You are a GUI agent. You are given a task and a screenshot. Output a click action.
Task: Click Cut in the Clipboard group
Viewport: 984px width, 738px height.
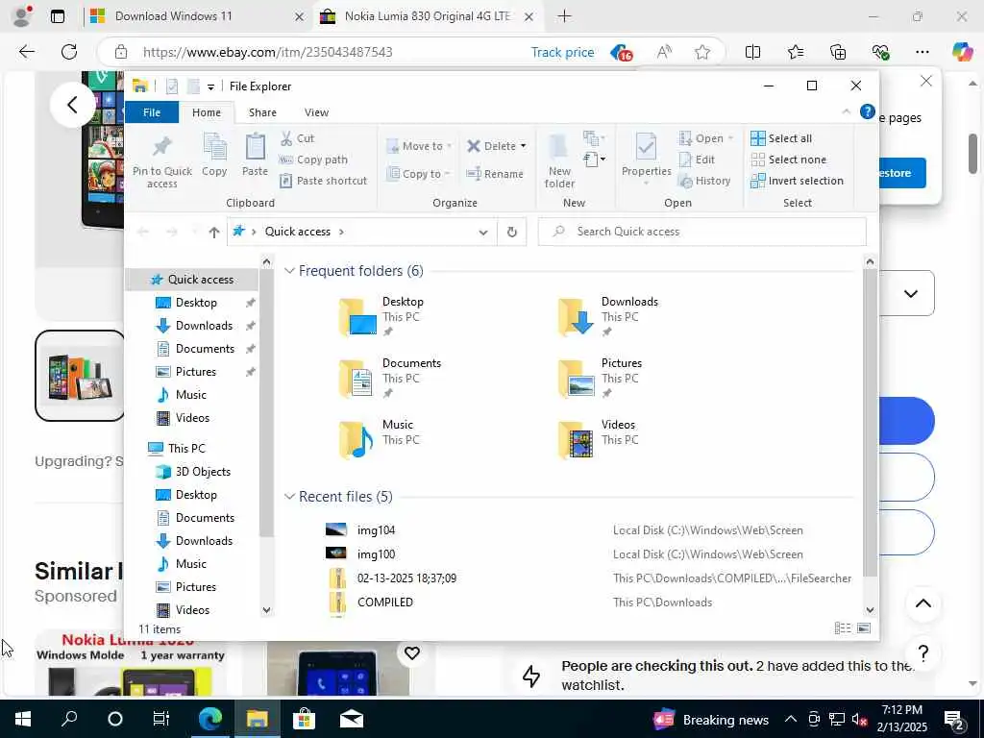298,138
